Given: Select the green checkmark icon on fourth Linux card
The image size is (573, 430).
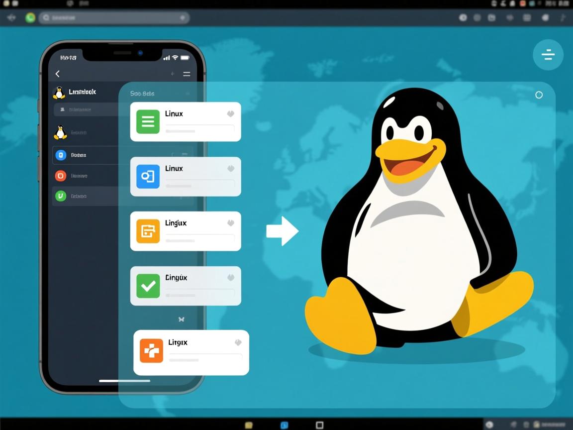Looking at the screenshot, I should 147,286.
